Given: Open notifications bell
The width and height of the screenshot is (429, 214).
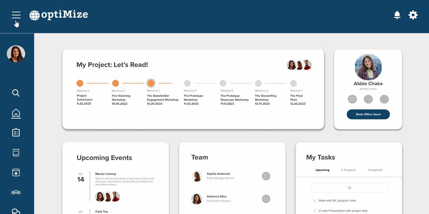Looking at the screenshot, I should 397,15.
